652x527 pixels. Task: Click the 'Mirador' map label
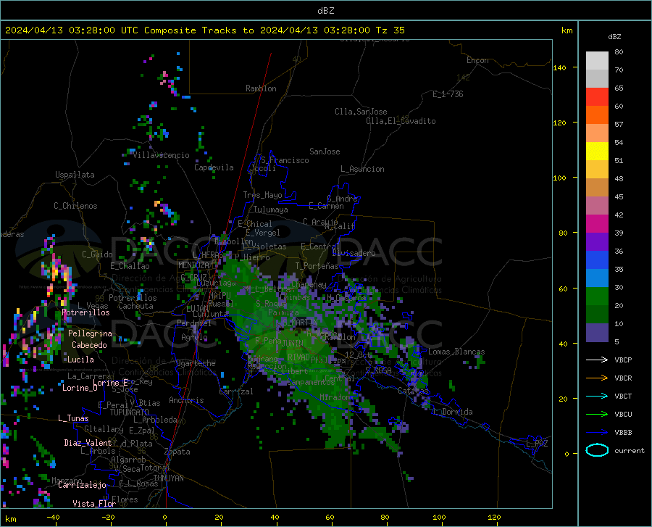(x=335, y=397)
